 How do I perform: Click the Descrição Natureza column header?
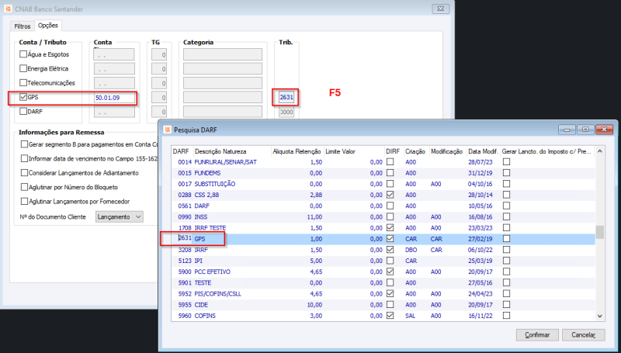[x=232, y=151]
